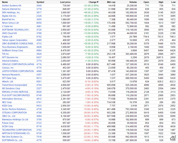
Task: Open the NS Solutions Corp link
Action: point(11,89)
